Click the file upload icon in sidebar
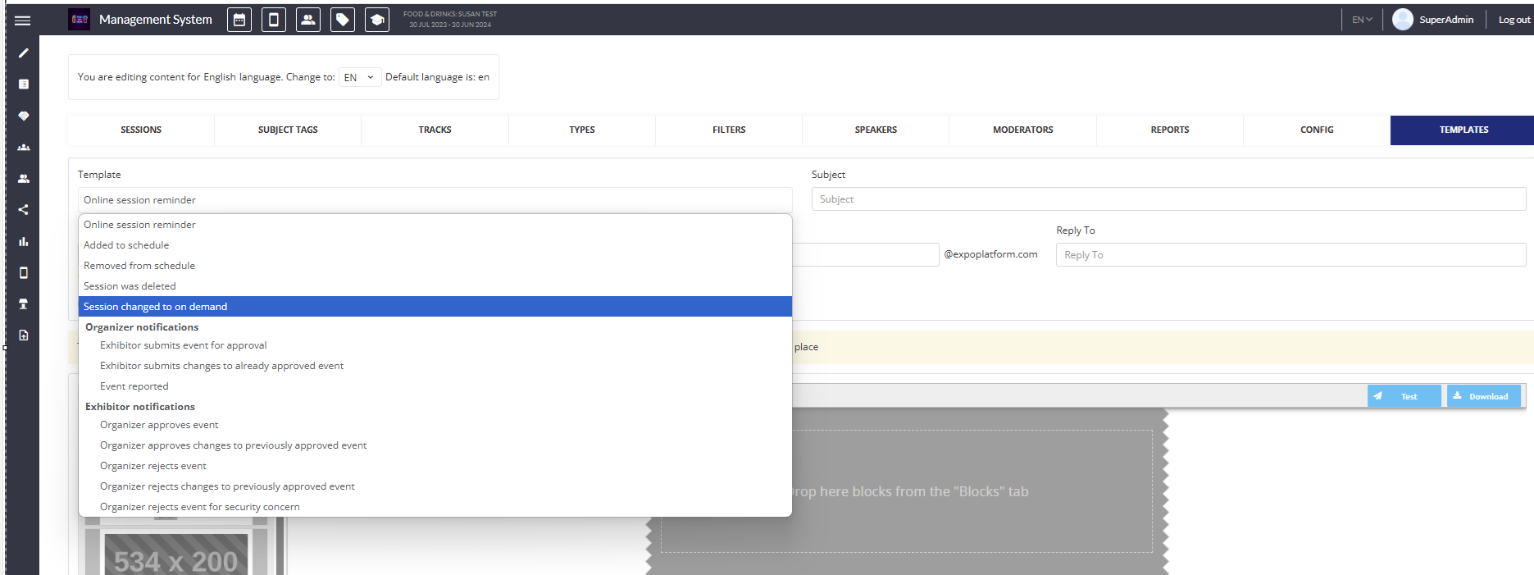This screenshot has height=575, width=1534. click(24, 335)
